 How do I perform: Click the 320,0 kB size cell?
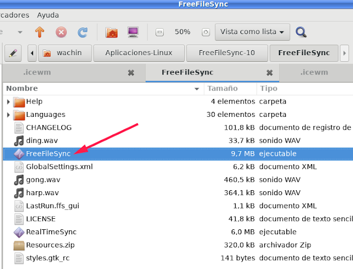click(239, 245)
